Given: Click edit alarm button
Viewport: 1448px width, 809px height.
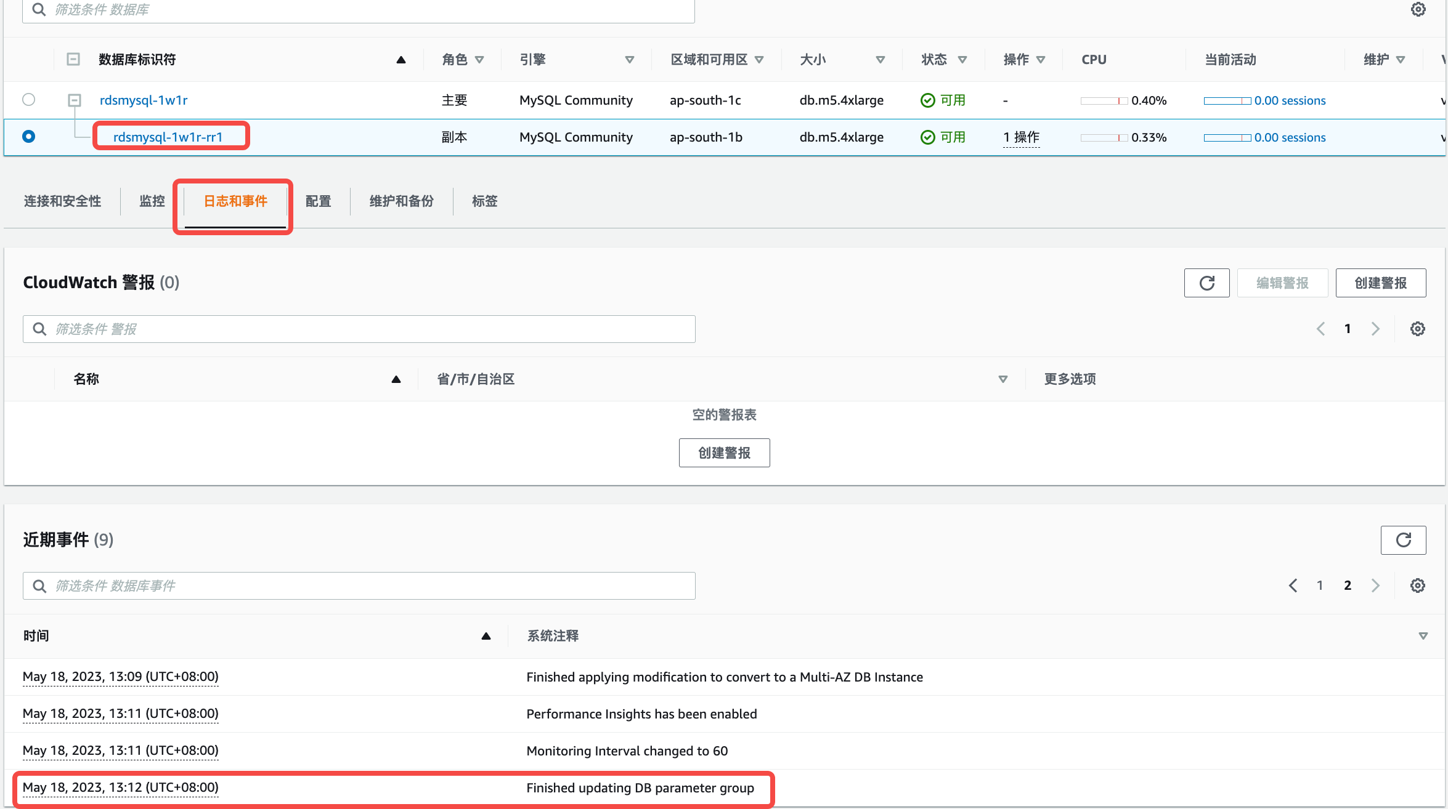Looking at the screenshot, I should click(1282, 283).
